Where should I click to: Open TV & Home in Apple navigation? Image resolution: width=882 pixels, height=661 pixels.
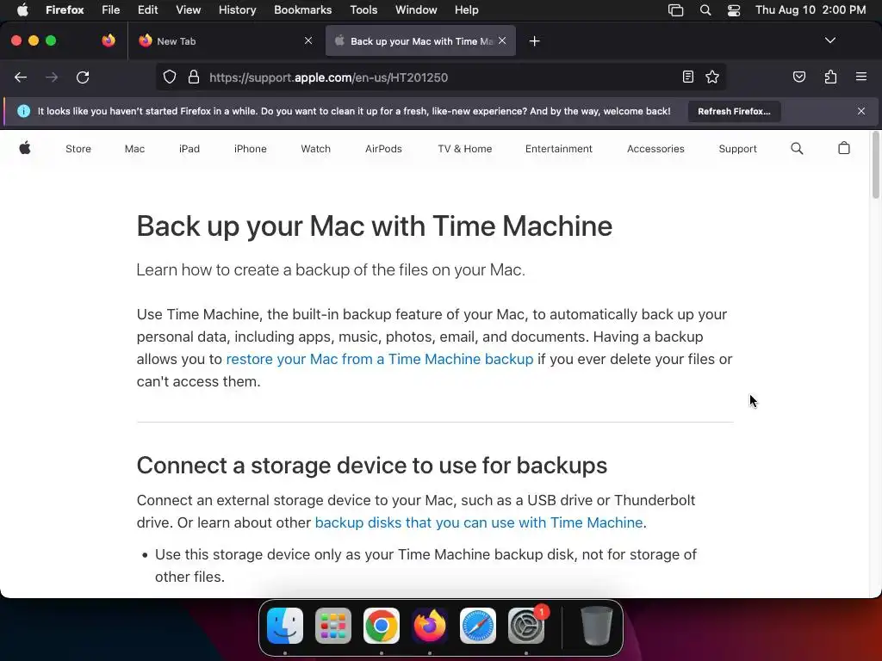click(x=464, y=149)
